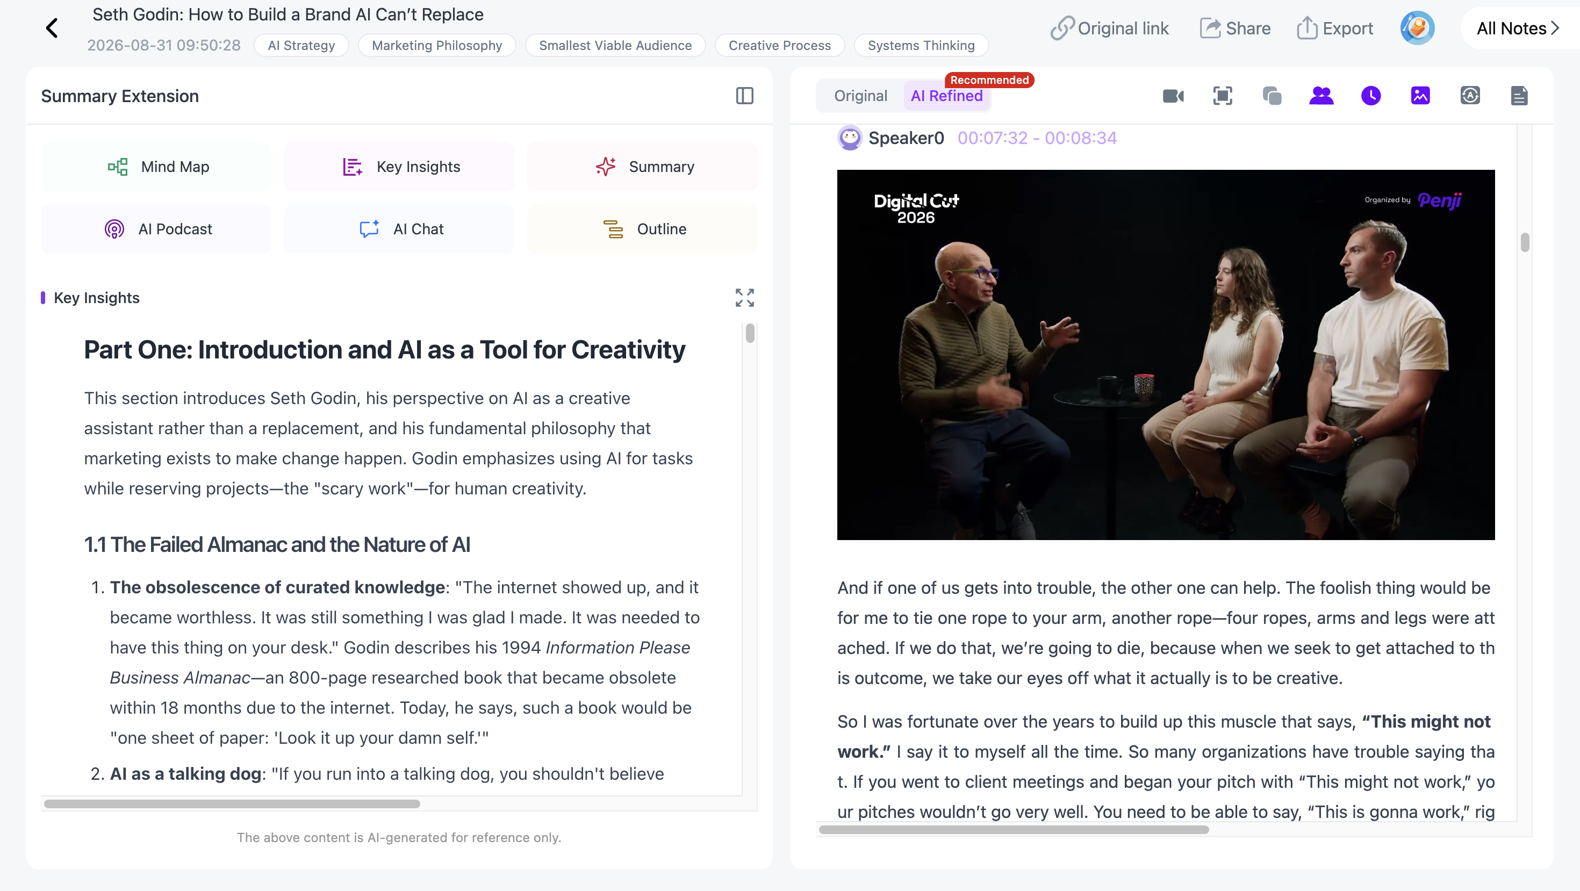The width and height of the screenshot is (1580, 891).
Task: Select the Creative Process tag
Action: 780,45
